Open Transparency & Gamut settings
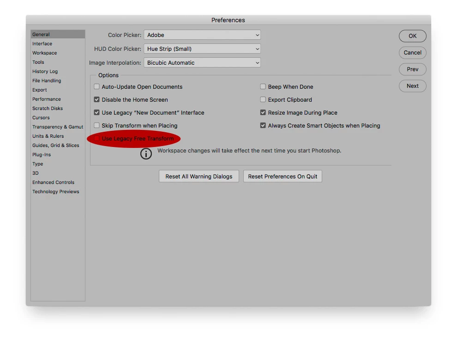Image resolution: width=457 pixels, height=343 pixels. pos(58,127)
